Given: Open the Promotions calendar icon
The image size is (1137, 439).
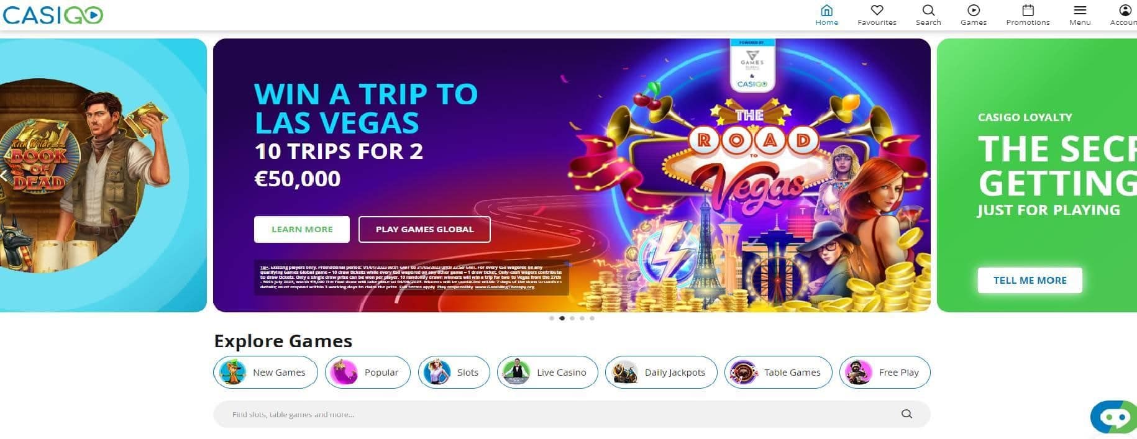Looking at the screenshot, I should (x=1028, y=11).
